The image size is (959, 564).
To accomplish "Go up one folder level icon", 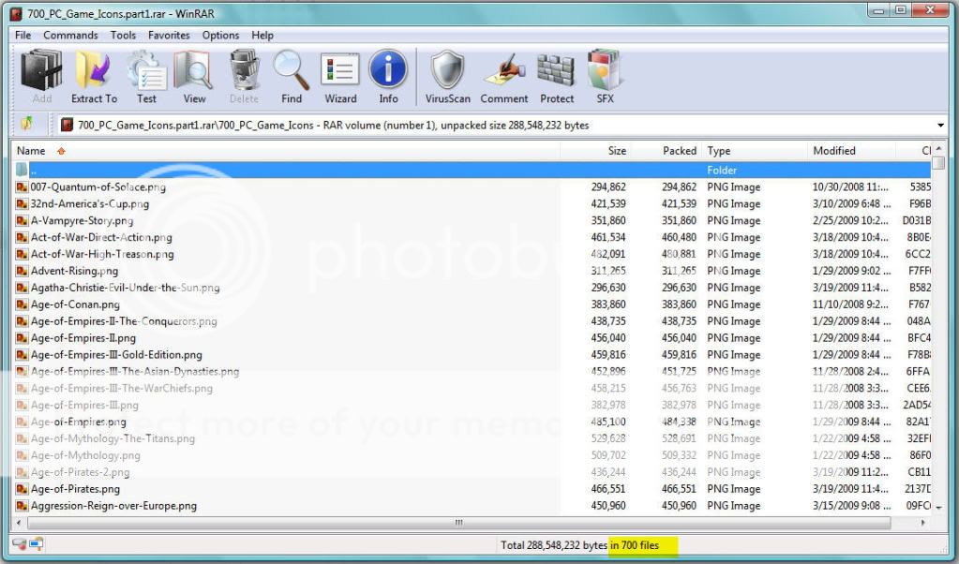I will (27, 125).
